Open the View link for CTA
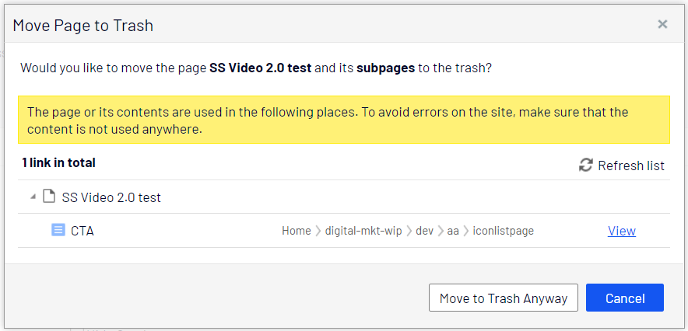688x331 pixels. tap(621, 231)
